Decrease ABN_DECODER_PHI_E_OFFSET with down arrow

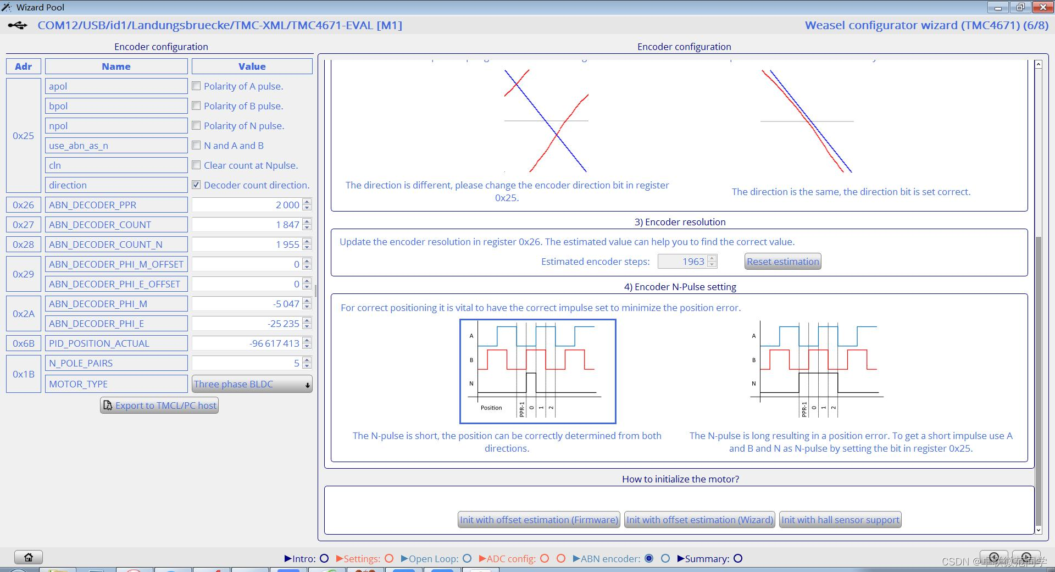(307, 287)
